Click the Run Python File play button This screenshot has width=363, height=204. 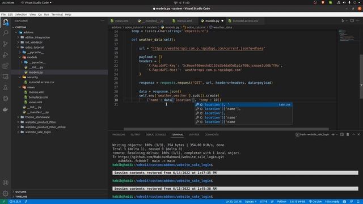point(343,21)
